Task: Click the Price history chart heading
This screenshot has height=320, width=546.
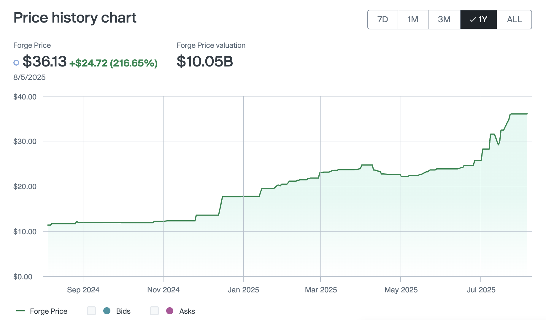Action: (x=75, y=18)
